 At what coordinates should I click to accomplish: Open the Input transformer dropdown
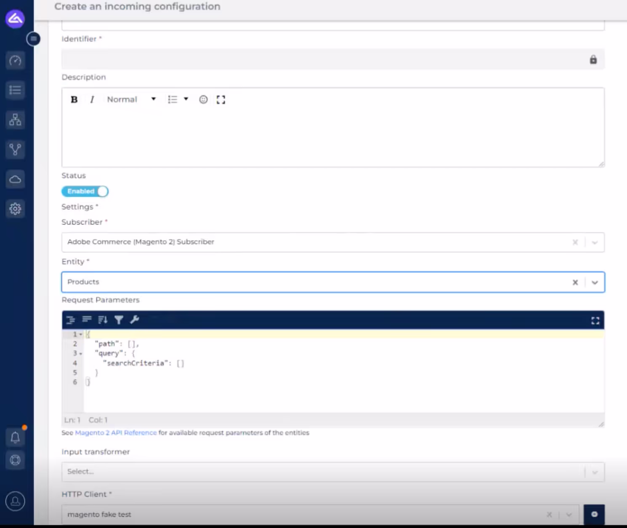pos(333,472)
